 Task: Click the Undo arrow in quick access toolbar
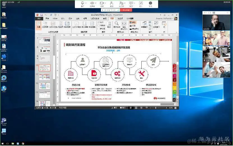coord(46,15)
